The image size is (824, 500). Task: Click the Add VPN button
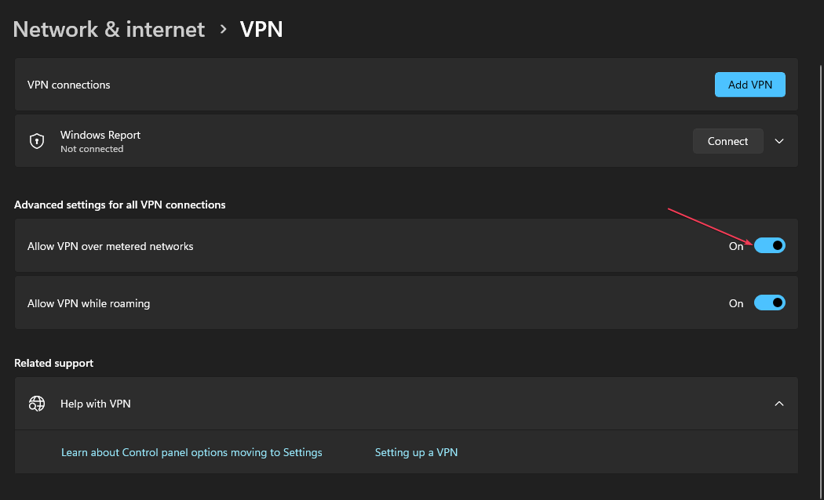pos(749,84)
